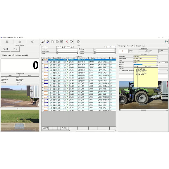Click the end date spinner arrows

[x=71, y=47]
